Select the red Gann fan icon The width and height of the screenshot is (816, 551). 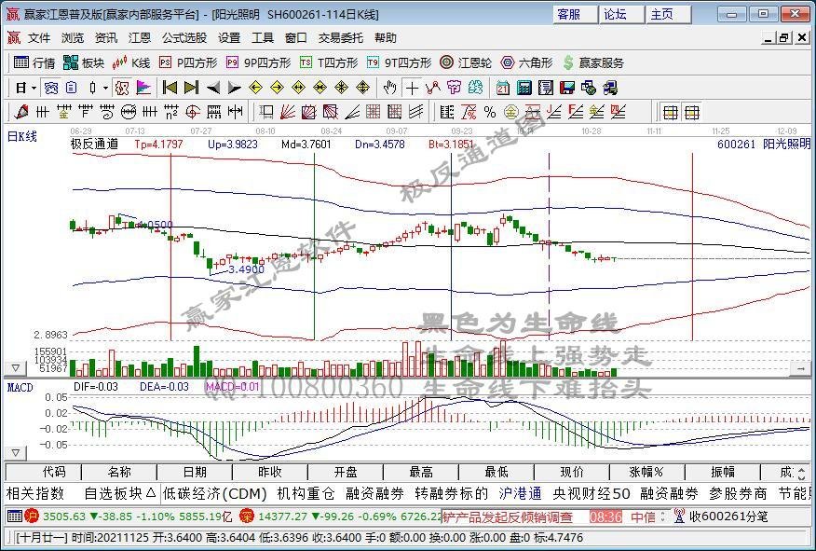[x=288, y=112]
